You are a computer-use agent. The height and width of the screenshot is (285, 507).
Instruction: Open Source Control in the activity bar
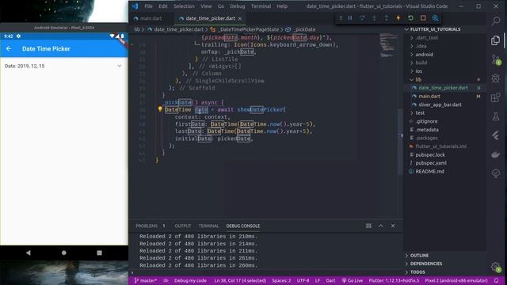pyautogui.click(x=496, y=59)
